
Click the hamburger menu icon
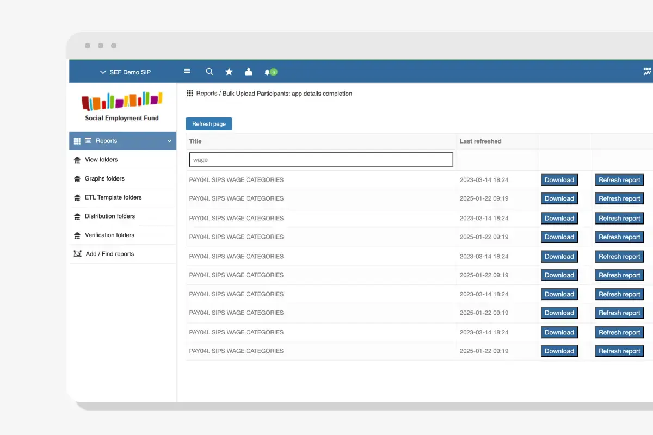tap(187, 71)
